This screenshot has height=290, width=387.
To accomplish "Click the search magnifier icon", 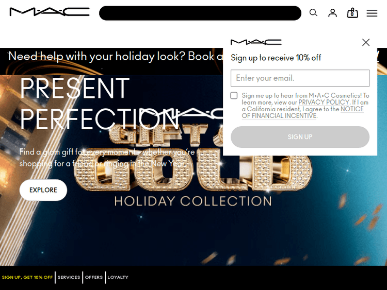I will (x=313, y=12).
